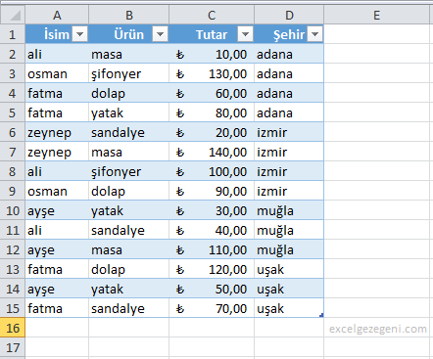Click the Şehir header cell

point(289,34)
